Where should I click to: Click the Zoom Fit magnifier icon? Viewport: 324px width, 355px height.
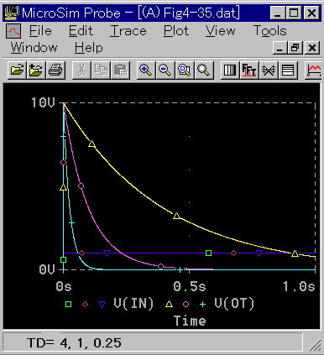(204, 70)
